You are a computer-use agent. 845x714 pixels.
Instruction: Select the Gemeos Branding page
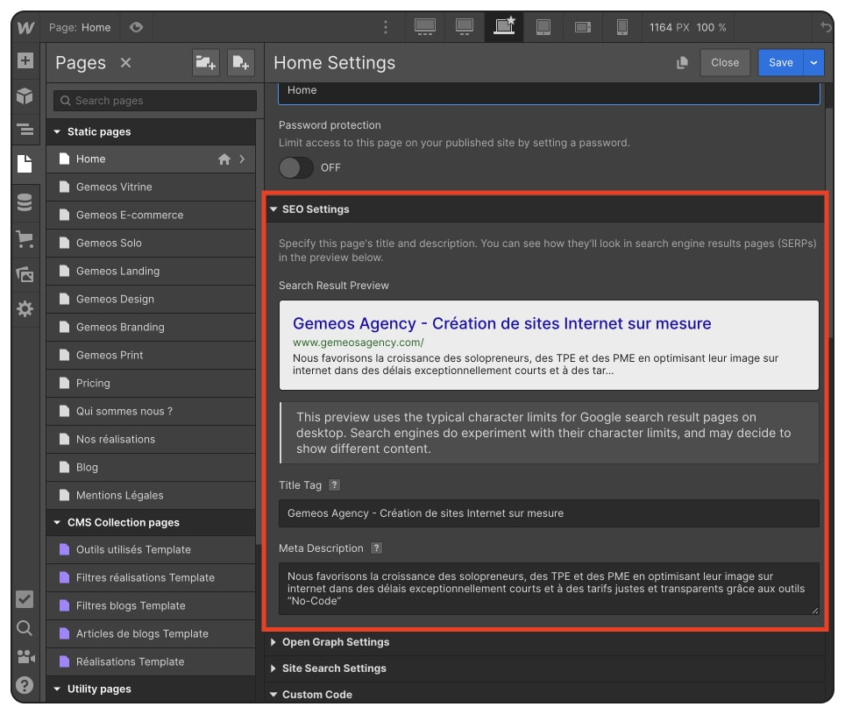[x=151, y=327]
